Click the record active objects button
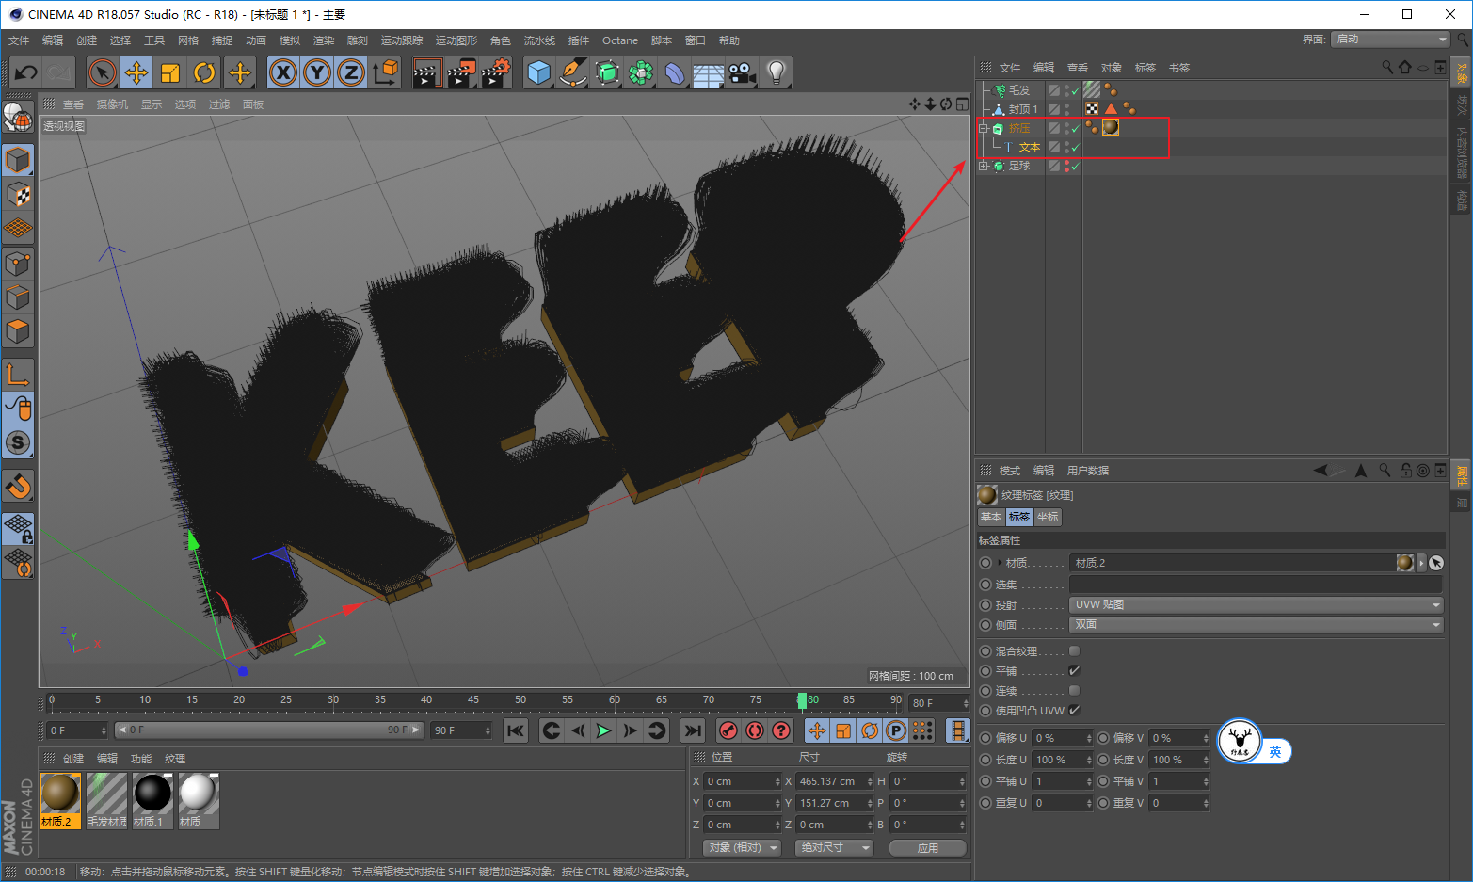Viewport: 1473px width, 882px height. (x=728, y=730)
